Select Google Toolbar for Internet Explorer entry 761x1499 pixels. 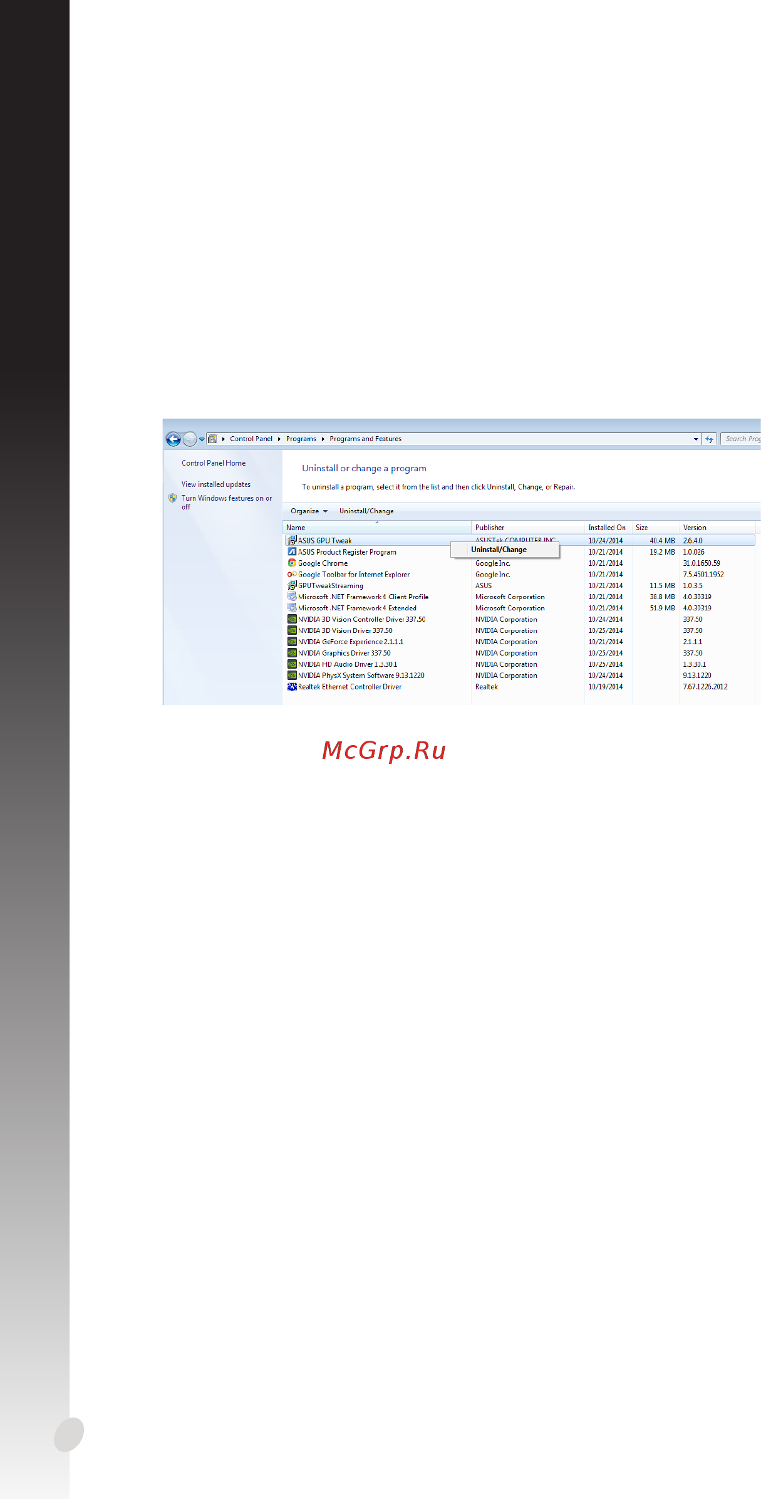[x=354, y=575]
